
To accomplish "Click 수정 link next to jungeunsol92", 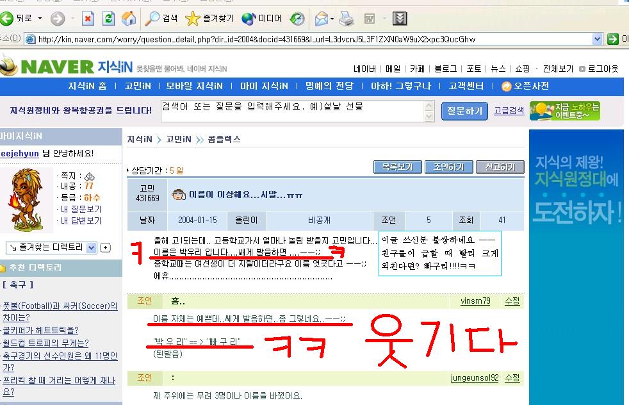I will (512, 377).
